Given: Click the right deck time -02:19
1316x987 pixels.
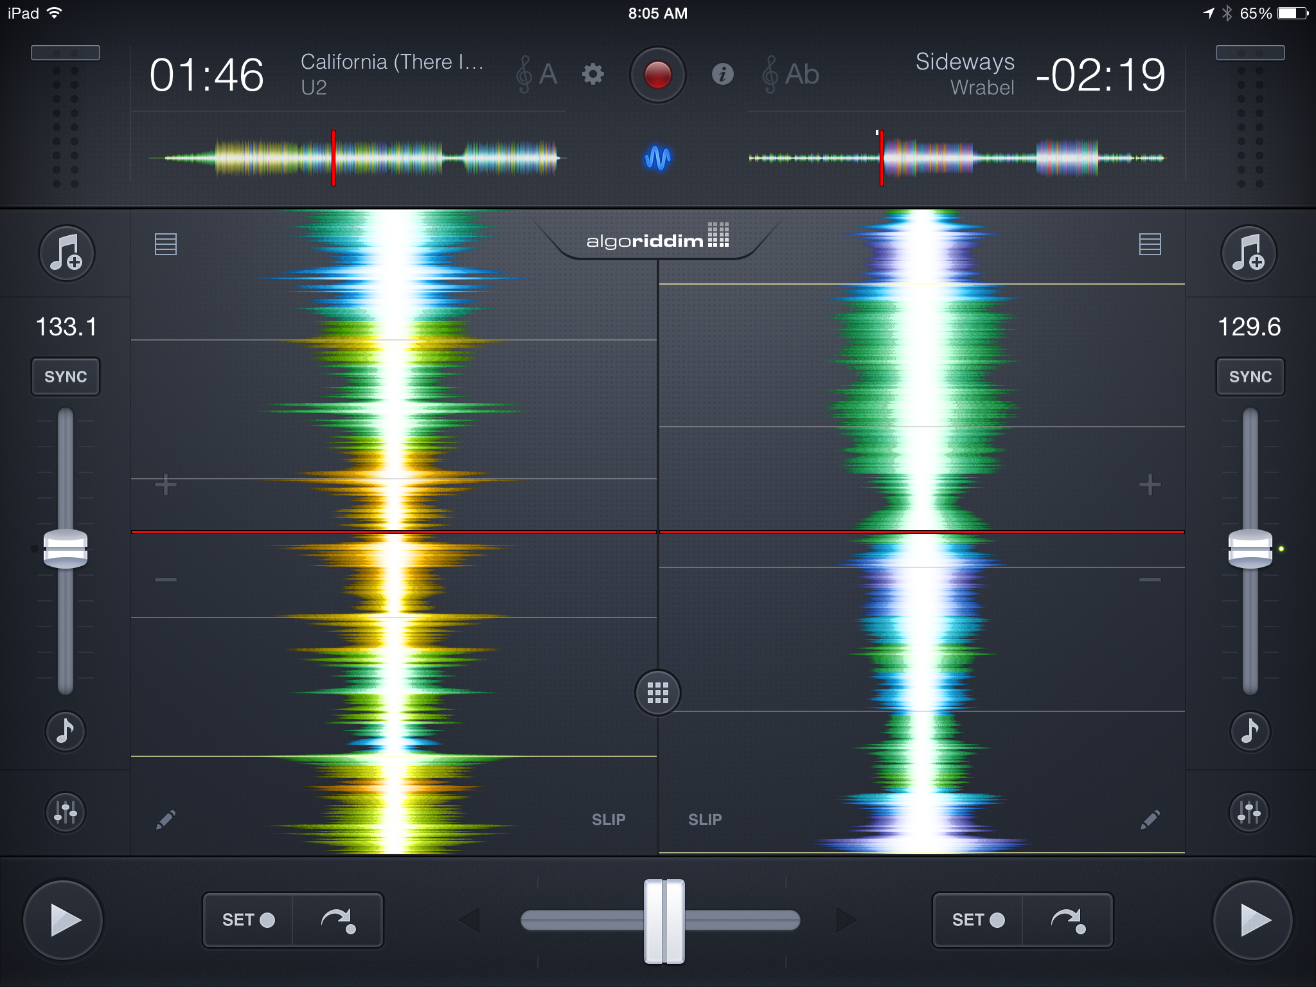Looking at the screenshot, I should click(x=1100, y=75).
